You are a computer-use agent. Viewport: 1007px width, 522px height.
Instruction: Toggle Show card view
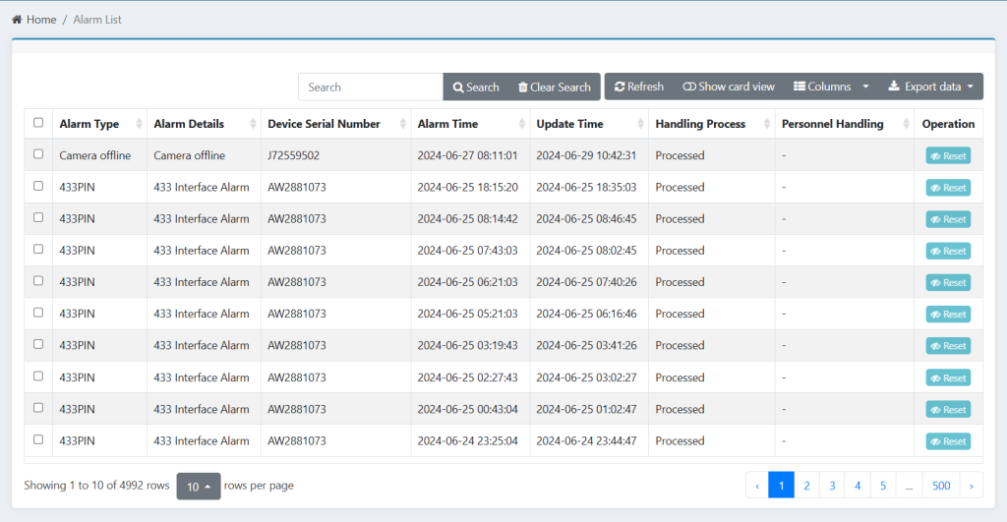click(x=729, y=87)
